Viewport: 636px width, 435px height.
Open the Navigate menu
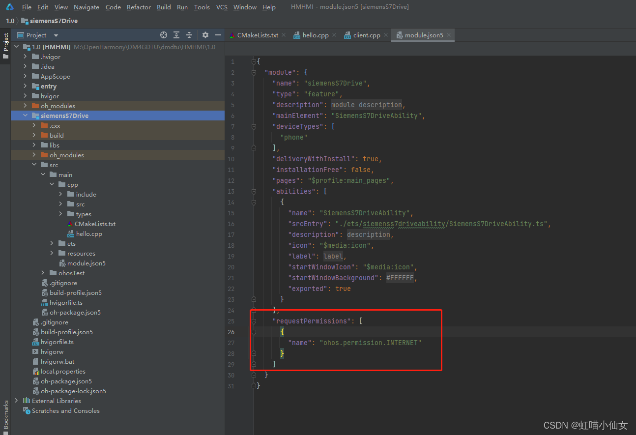point(87,7)
